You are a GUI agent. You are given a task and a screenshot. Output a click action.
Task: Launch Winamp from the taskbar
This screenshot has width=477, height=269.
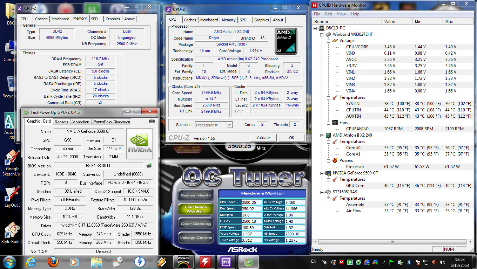[161, 262]
